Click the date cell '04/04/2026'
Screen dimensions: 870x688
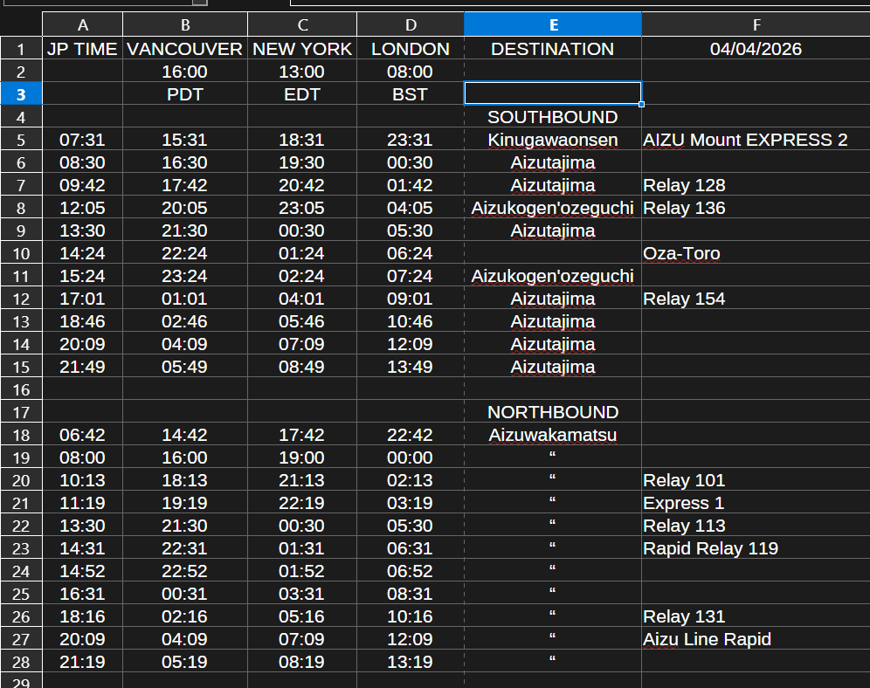[756, 49]
